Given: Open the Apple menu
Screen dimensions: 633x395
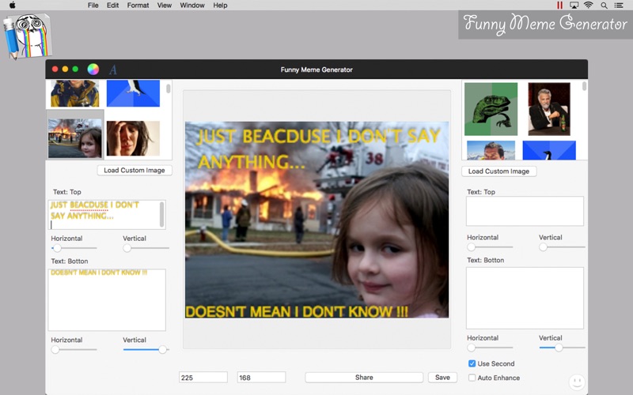Looking at the screenshot, I should click(x=12, y=6).
